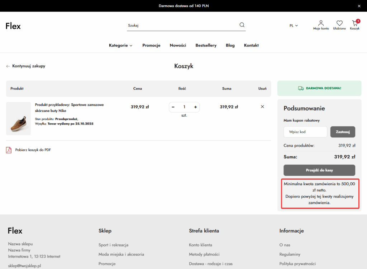This screenshot has height=269, width=367.
Task: Click the Szukaj search input field
Action: (x=181, y=25)
